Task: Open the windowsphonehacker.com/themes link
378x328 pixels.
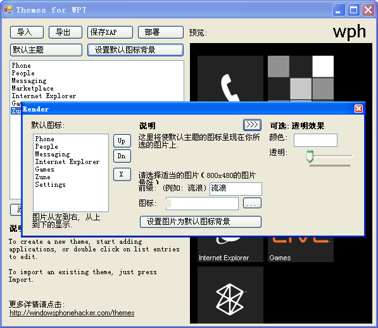Action: (72, 313)
